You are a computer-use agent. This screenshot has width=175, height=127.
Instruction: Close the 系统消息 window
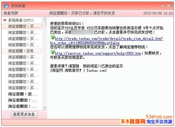169,6
